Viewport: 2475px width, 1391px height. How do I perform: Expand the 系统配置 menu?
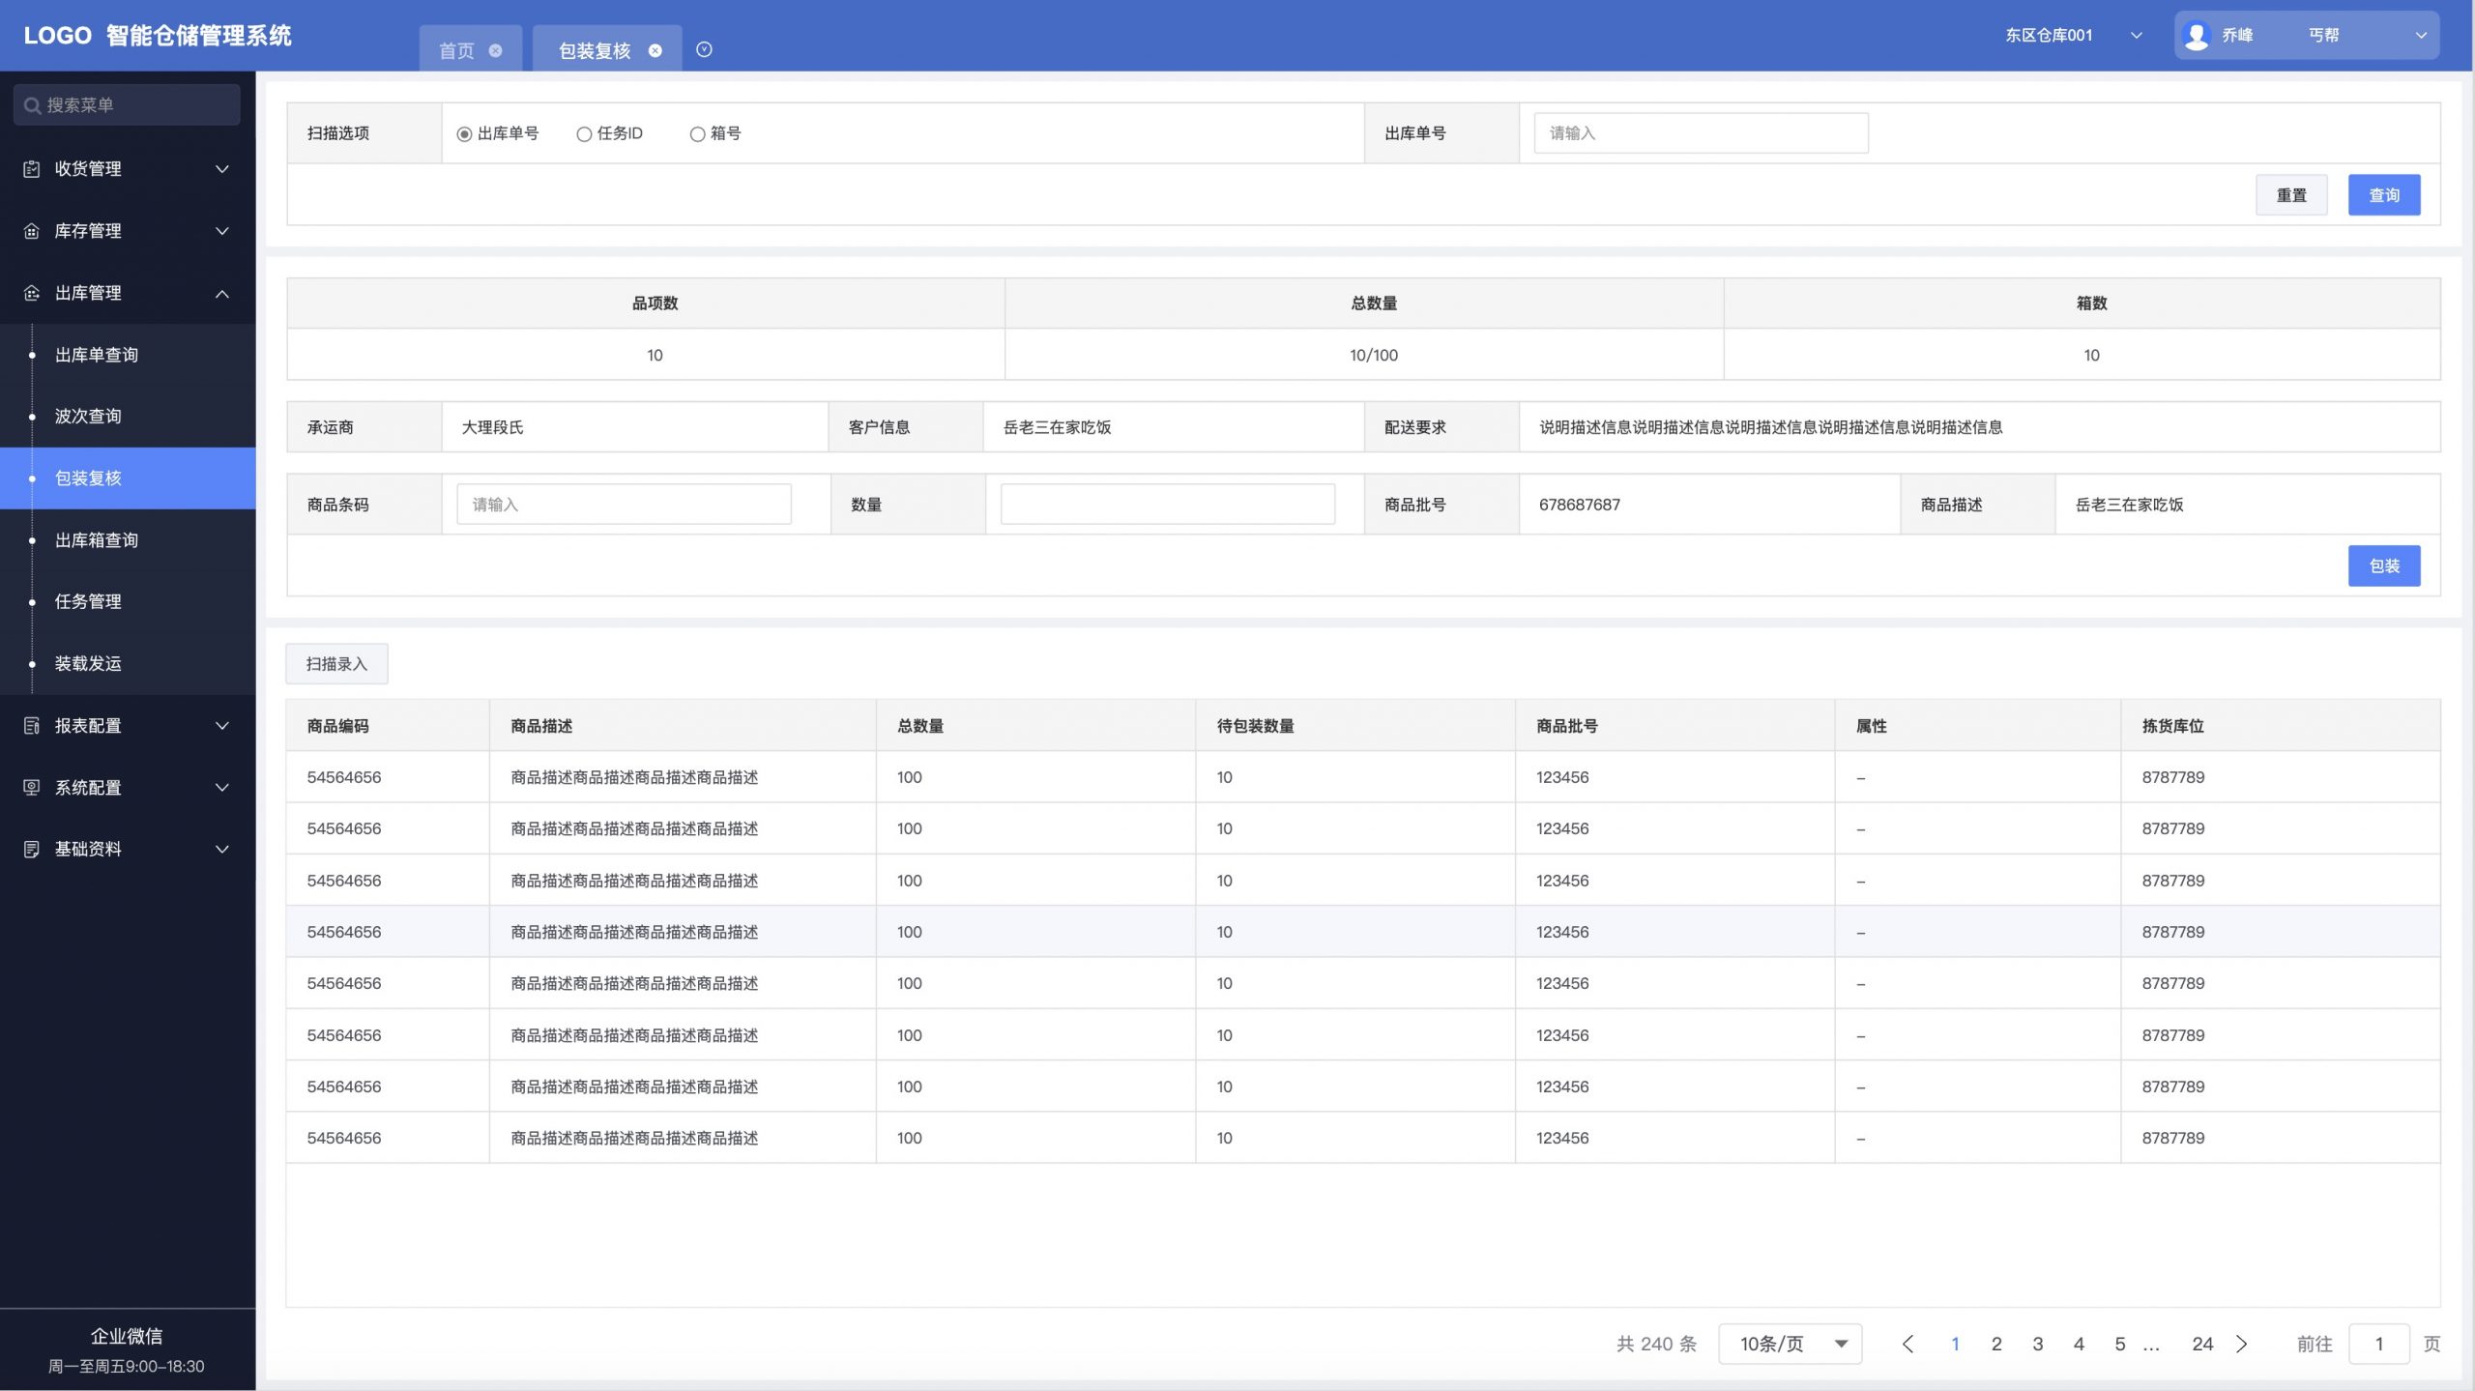[x=221, y=788]
